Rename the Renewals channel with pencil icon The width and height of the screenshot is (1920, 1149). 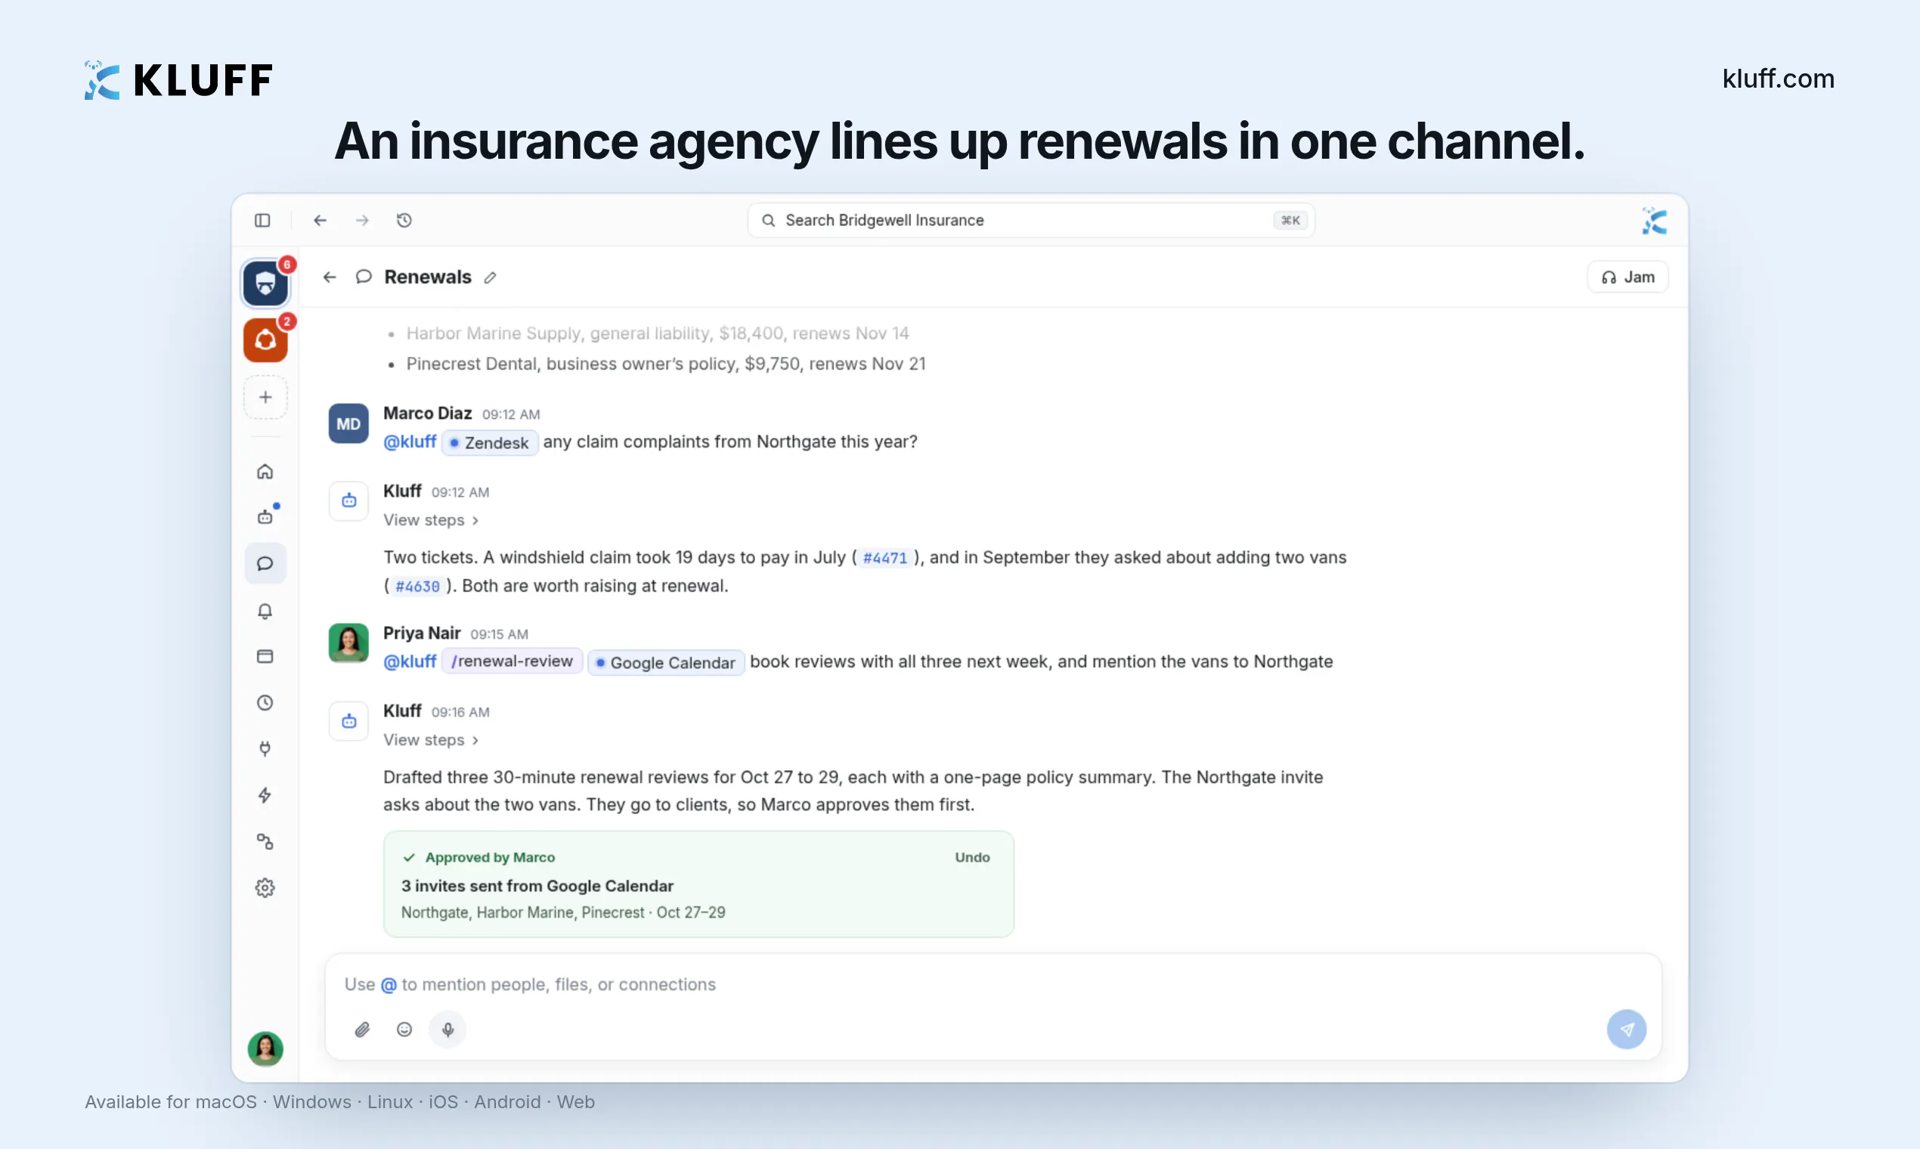click(490, 278)
